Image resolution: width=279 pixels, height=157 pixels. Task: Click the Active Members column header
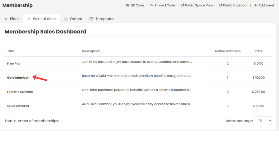pos(228,51)
